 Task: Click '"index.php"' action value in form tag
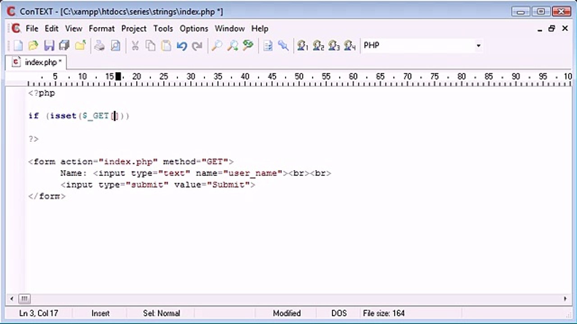click(x=128, y=162)
